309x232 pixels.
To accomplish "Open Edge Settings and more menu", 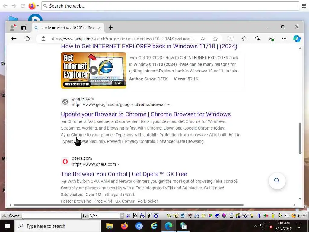I will coord(284,39).
